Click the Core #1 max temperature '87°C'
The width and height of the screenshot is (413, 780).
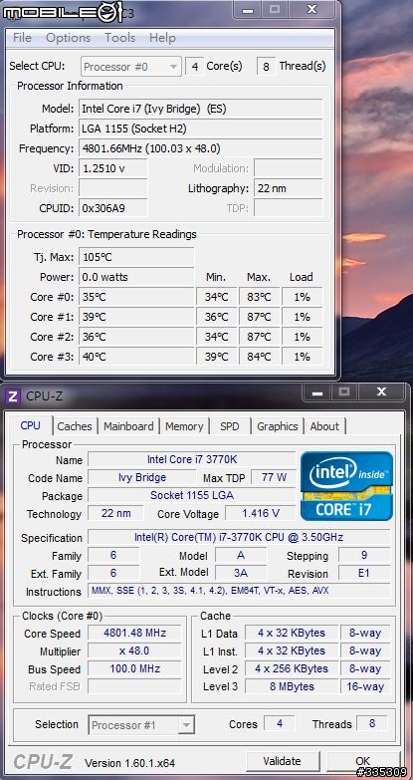pyautogui.click(x=260, y=317)
